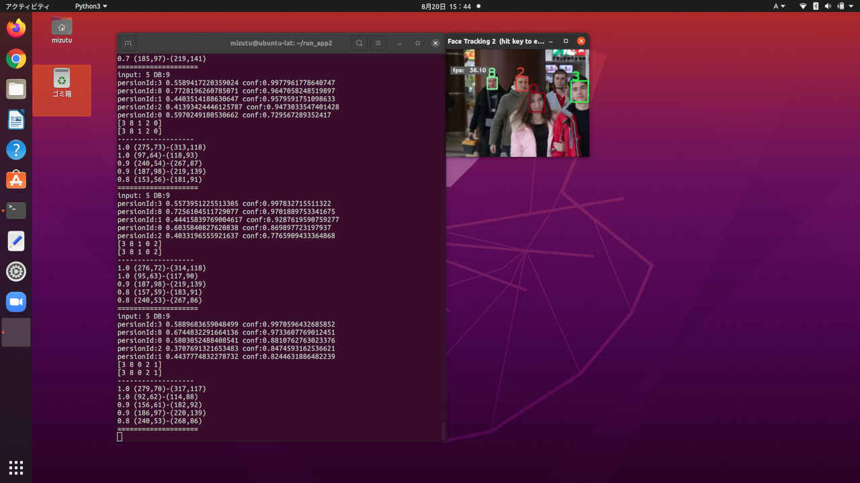Launch LibreOffice Writer from dock

(x=16, y=120)
